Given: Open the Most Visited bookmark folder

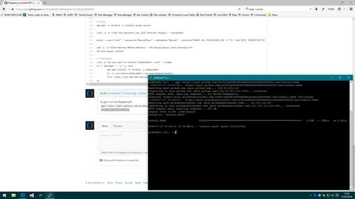Looking at the screenshot, I should tap(204, 15).
